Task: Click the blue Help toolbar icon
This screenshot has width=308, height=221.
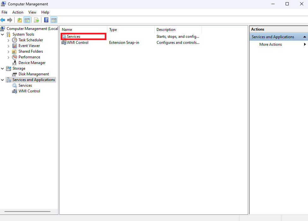Action: [x=46, y=20]
